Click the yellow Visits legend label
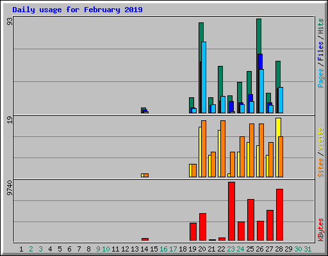This screenshot has height=256, width=328. [x=320, y=140]
